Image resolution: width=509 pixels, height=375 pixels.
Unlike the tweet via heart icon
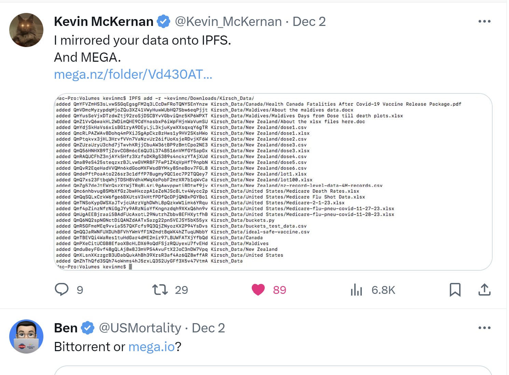pyautogui.click(x=258, y=289)
